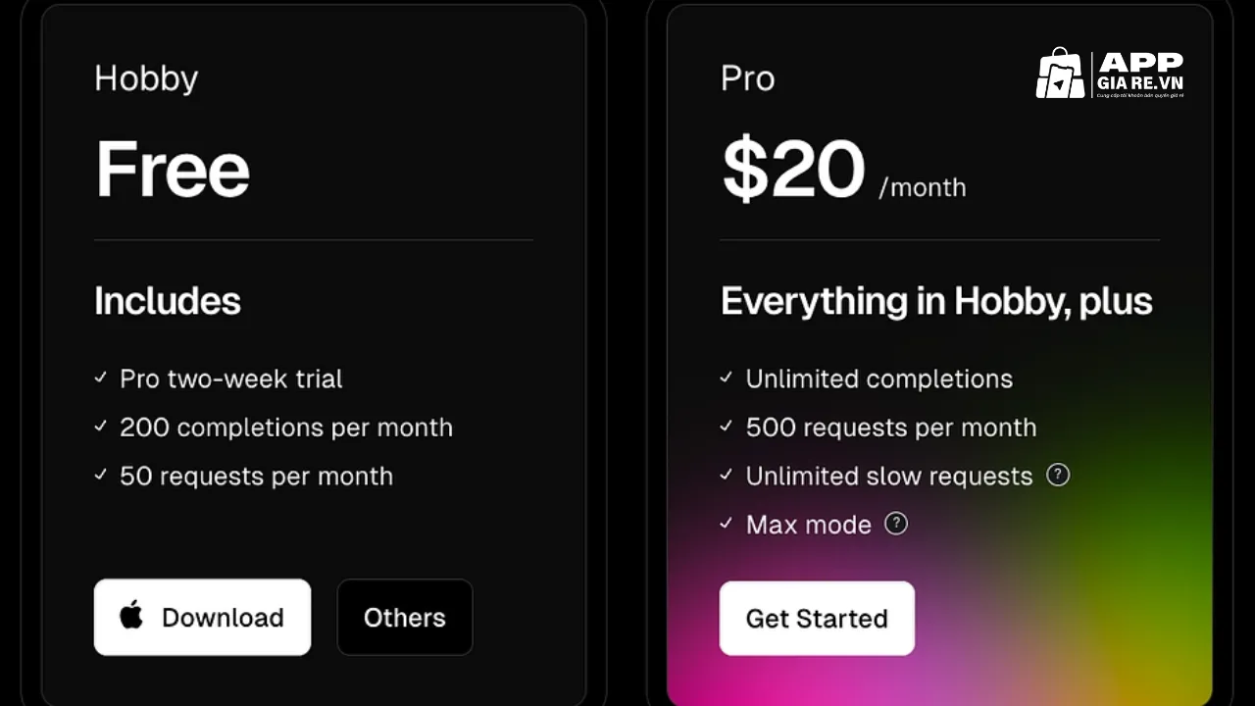Click the Get Started button
The image size is (1255, 706).
click(x=817, y=618)
